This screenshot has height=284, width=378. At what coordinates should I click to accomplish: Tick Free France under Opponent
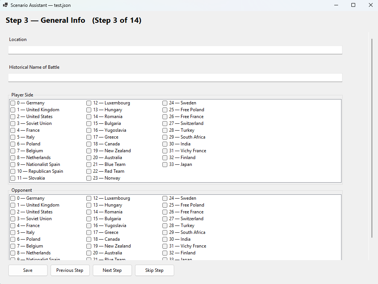point(165,212)
